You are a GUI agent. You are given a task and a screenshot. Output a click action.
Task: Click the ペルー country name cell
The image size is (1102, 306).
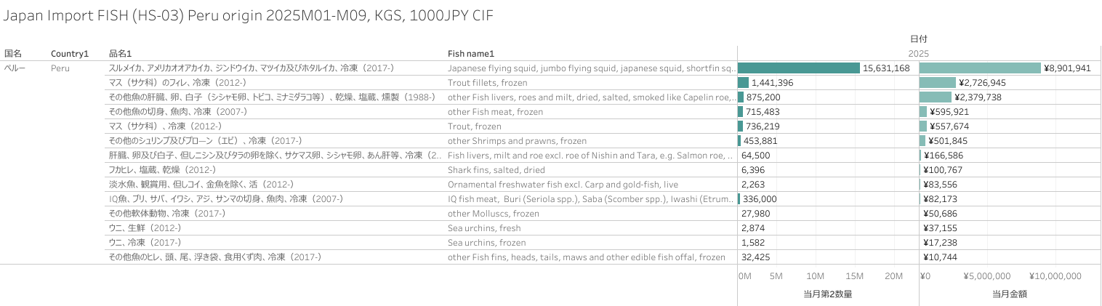click(15, 68)
